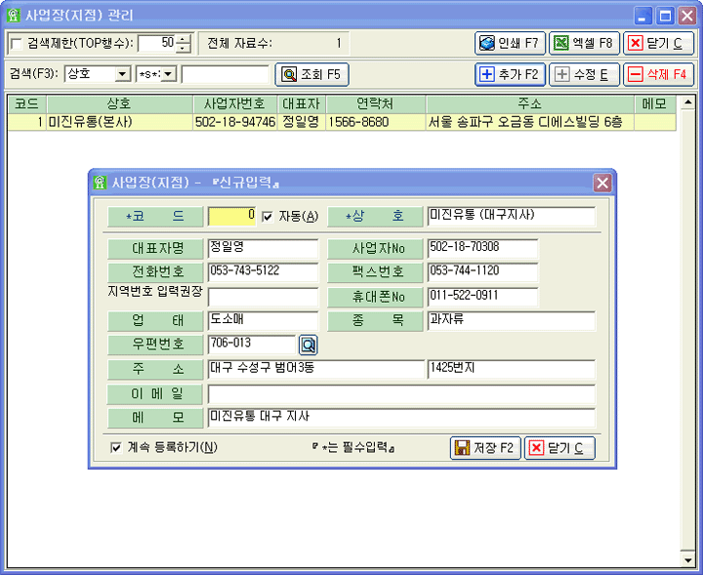This screenshot has width=703, height=575.
Task: Click 주소 column header
Action: click(529, 104)
